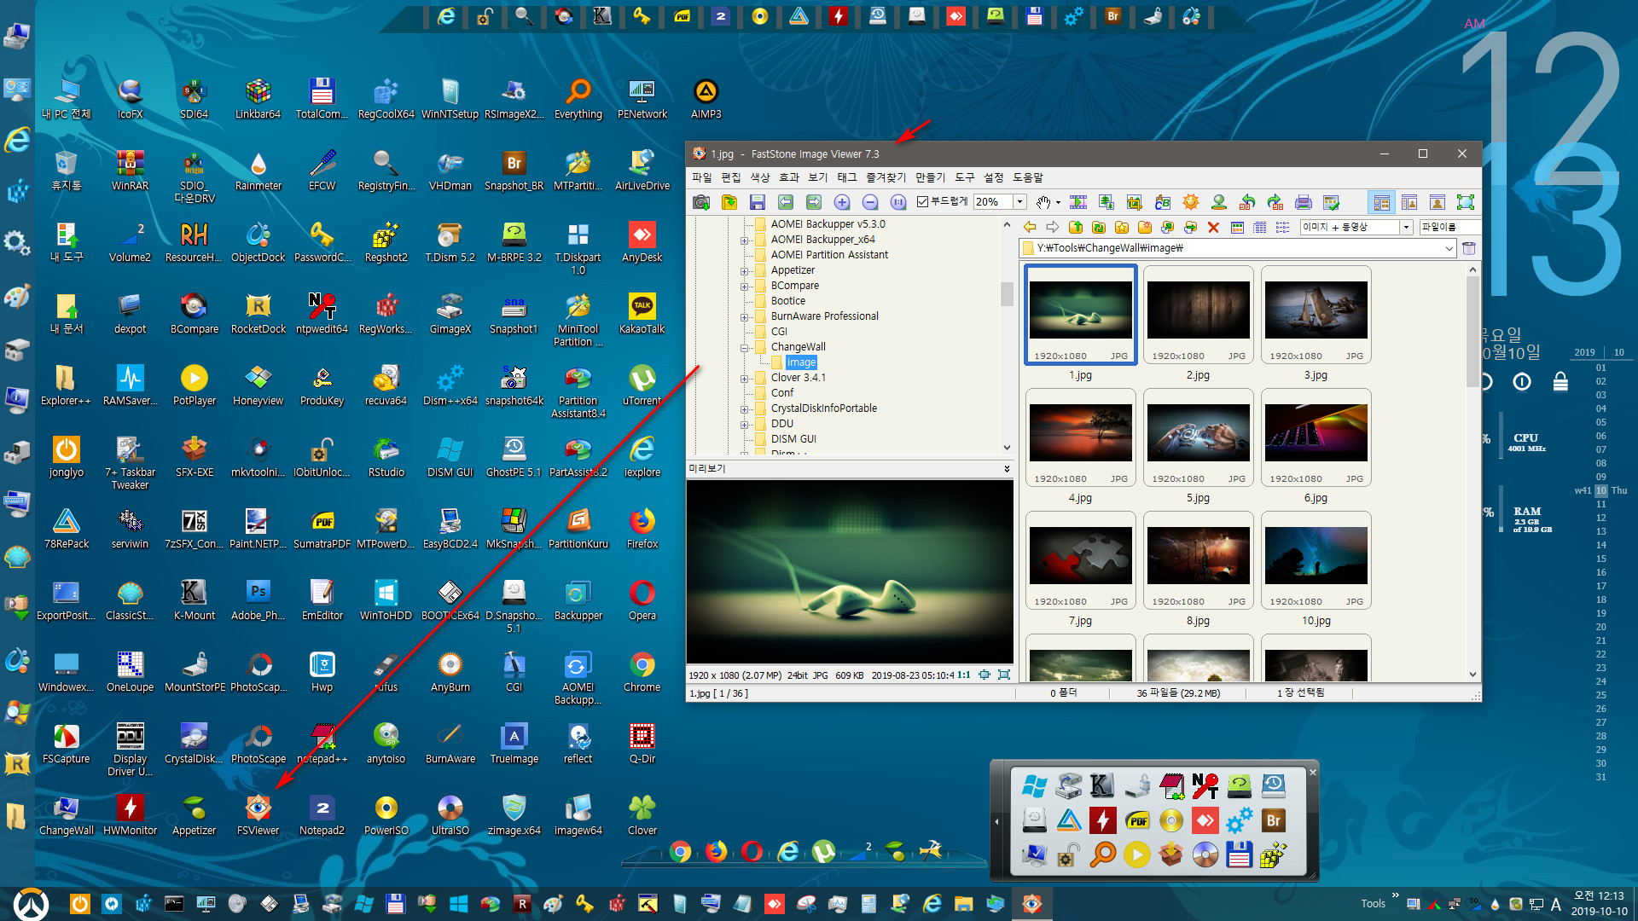Open the slideshow filmstrip icon
Viewport: 1638px width, 921px height.
pyautogui.click(x=1078, y=202)
